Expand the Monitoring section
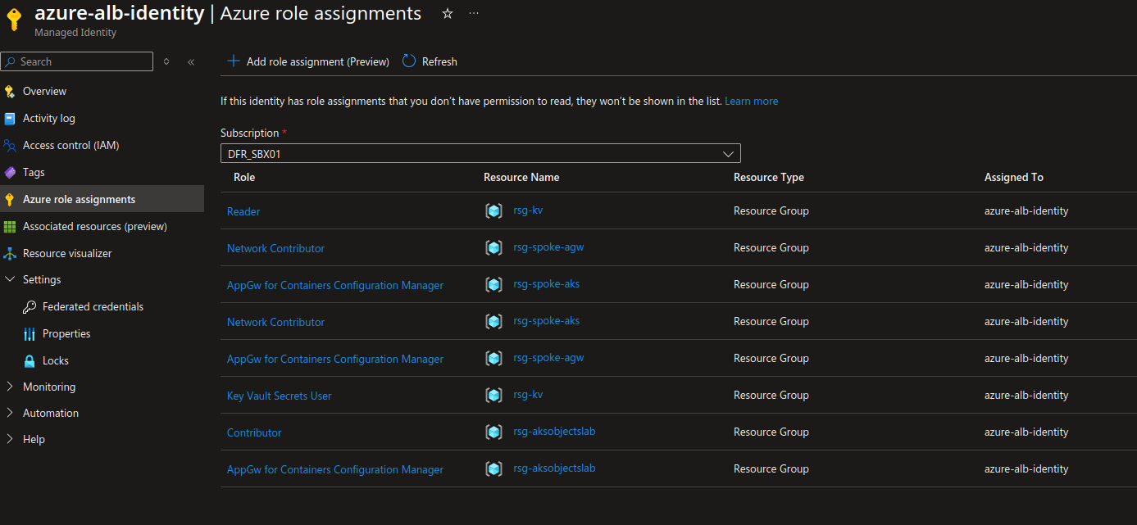This screenshot has height=525, width=1137. click(x=10, y=387)
